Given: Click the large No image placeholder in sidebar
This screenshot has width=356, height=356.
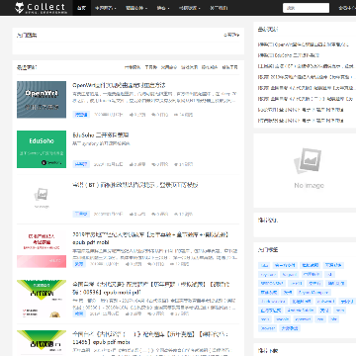Looking at the screenshot, I should coord(309,170).
